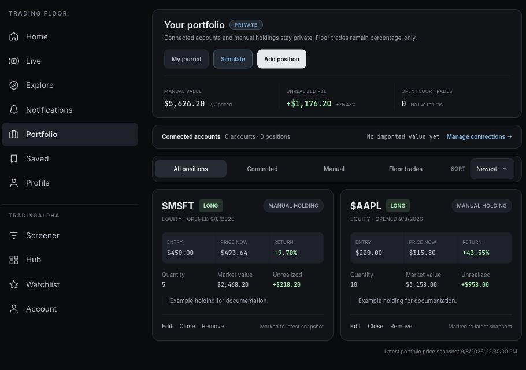Click the Explore compass icon

click(x=14, y=85)
